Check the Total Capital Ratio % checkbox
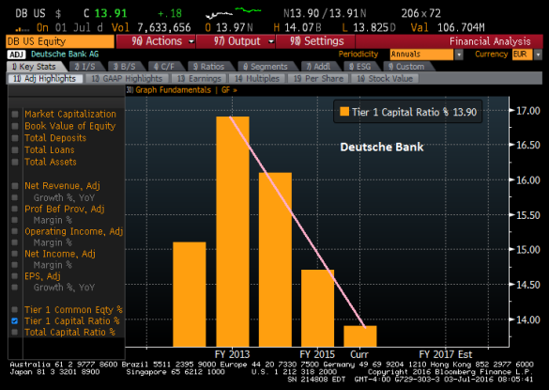The width and height of the screenshot is (549, 390). click(x=15, y=332)
